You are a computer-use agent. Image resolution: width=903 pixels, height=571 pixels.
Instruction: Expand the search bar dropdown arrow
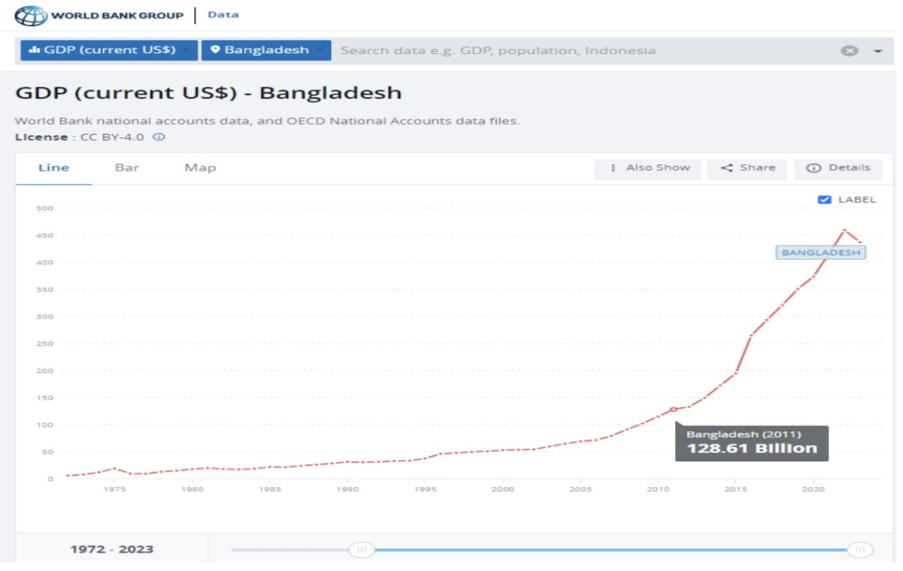(x=877, y=51)
